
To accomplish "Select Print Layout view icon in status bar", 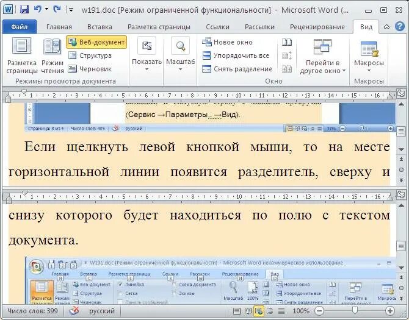I will click(237, 311).
